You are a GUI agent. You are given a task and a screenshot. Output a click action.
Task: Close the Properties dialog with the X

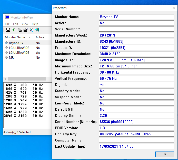[173, 8]
